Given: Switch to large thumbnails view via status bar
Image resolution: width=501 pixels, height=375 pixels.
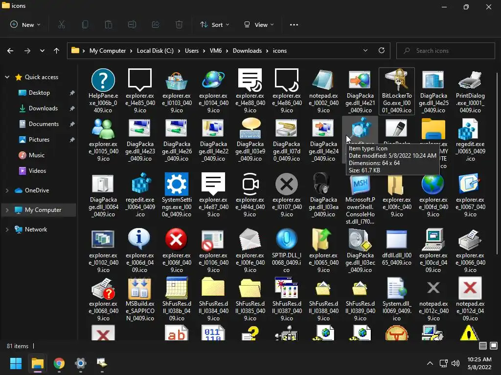Looking at the screenshot, I should (x=494, y=346).
